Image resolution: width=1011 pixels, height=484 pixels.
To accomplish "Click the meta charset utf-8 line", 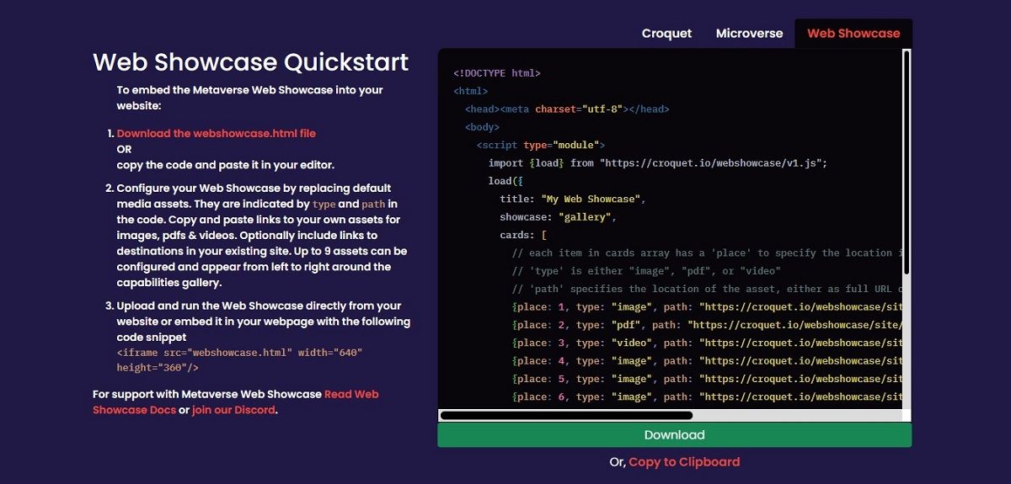I will click(567, 109).
